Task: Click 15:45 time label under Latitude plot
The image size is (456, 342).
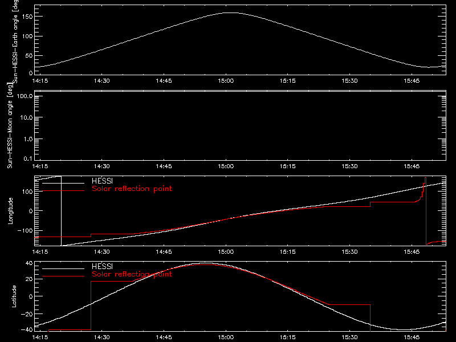Action: coord(412,337)
